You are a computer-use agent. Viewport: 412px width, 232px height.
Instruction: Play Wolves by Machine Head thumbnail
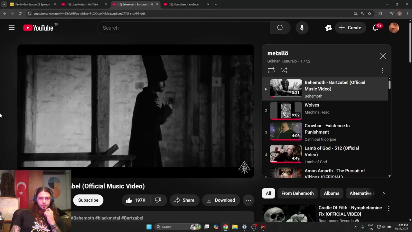pos(286,111)
